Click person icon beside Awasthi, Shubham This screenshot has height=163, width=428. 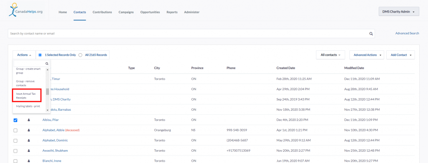pyautogui.click(x=29, y=151)
